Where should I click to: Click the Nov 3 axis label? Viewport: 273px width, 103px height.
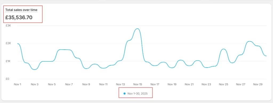click(x=34, y=84)
